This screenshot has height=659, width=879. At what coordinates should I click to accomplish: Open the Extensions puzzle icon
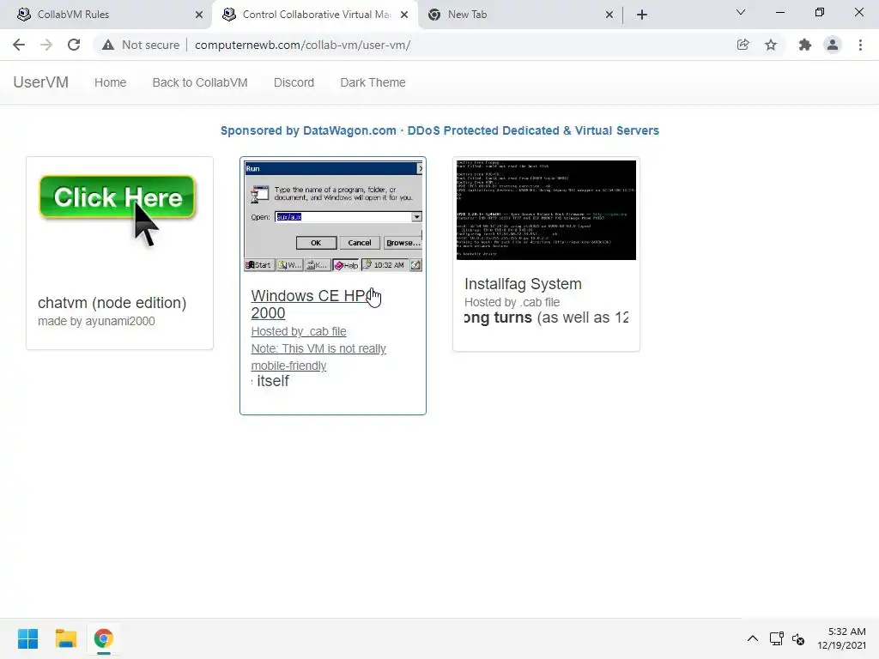click(804, 45)
